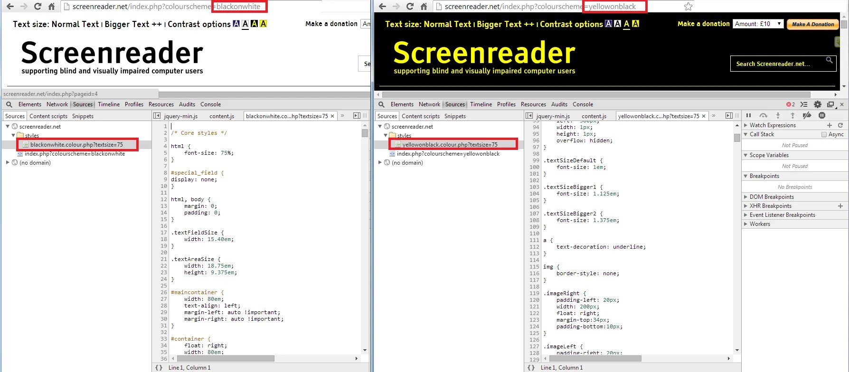Close yellowonblack.colour.php source tab
The image size is (849, 372).
(x=704, y=116)
